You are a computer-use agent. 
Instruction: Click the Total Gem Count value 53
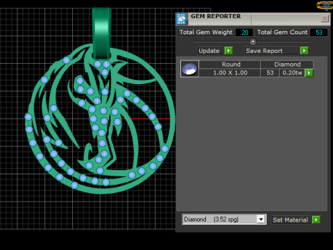point(318,33)
